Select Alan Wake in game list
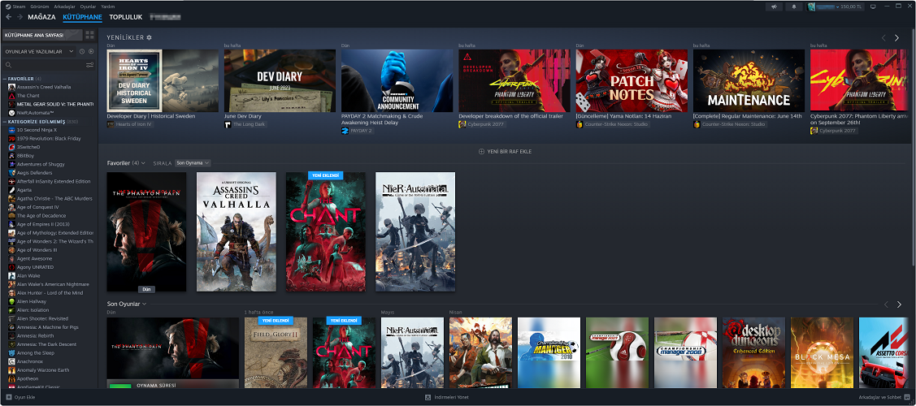Viewport: 916px width, 406px height. pyautogui.click(x=28, y=275)
